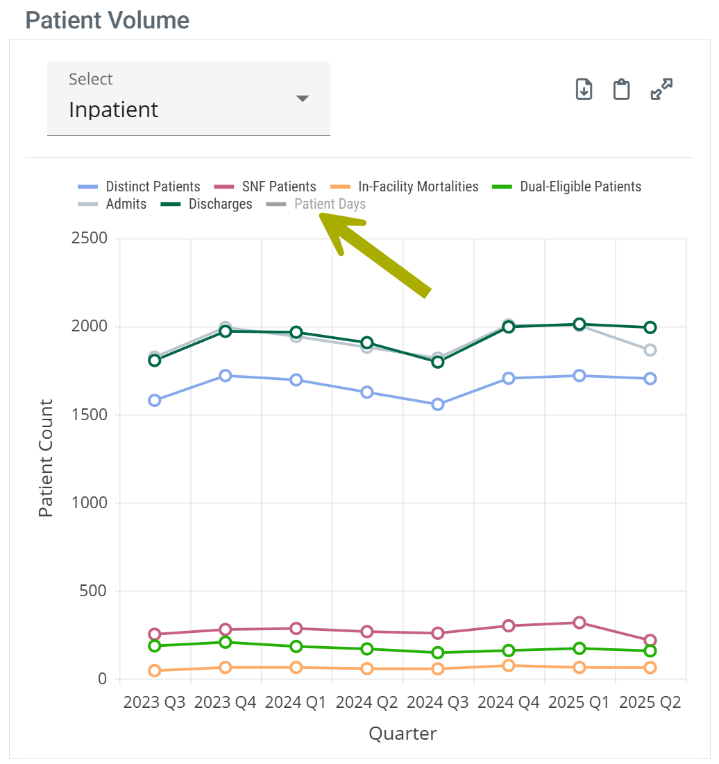Expand chart to fullscreen
Viewport: 719px width, 764px height.
(x=661, y=89)
